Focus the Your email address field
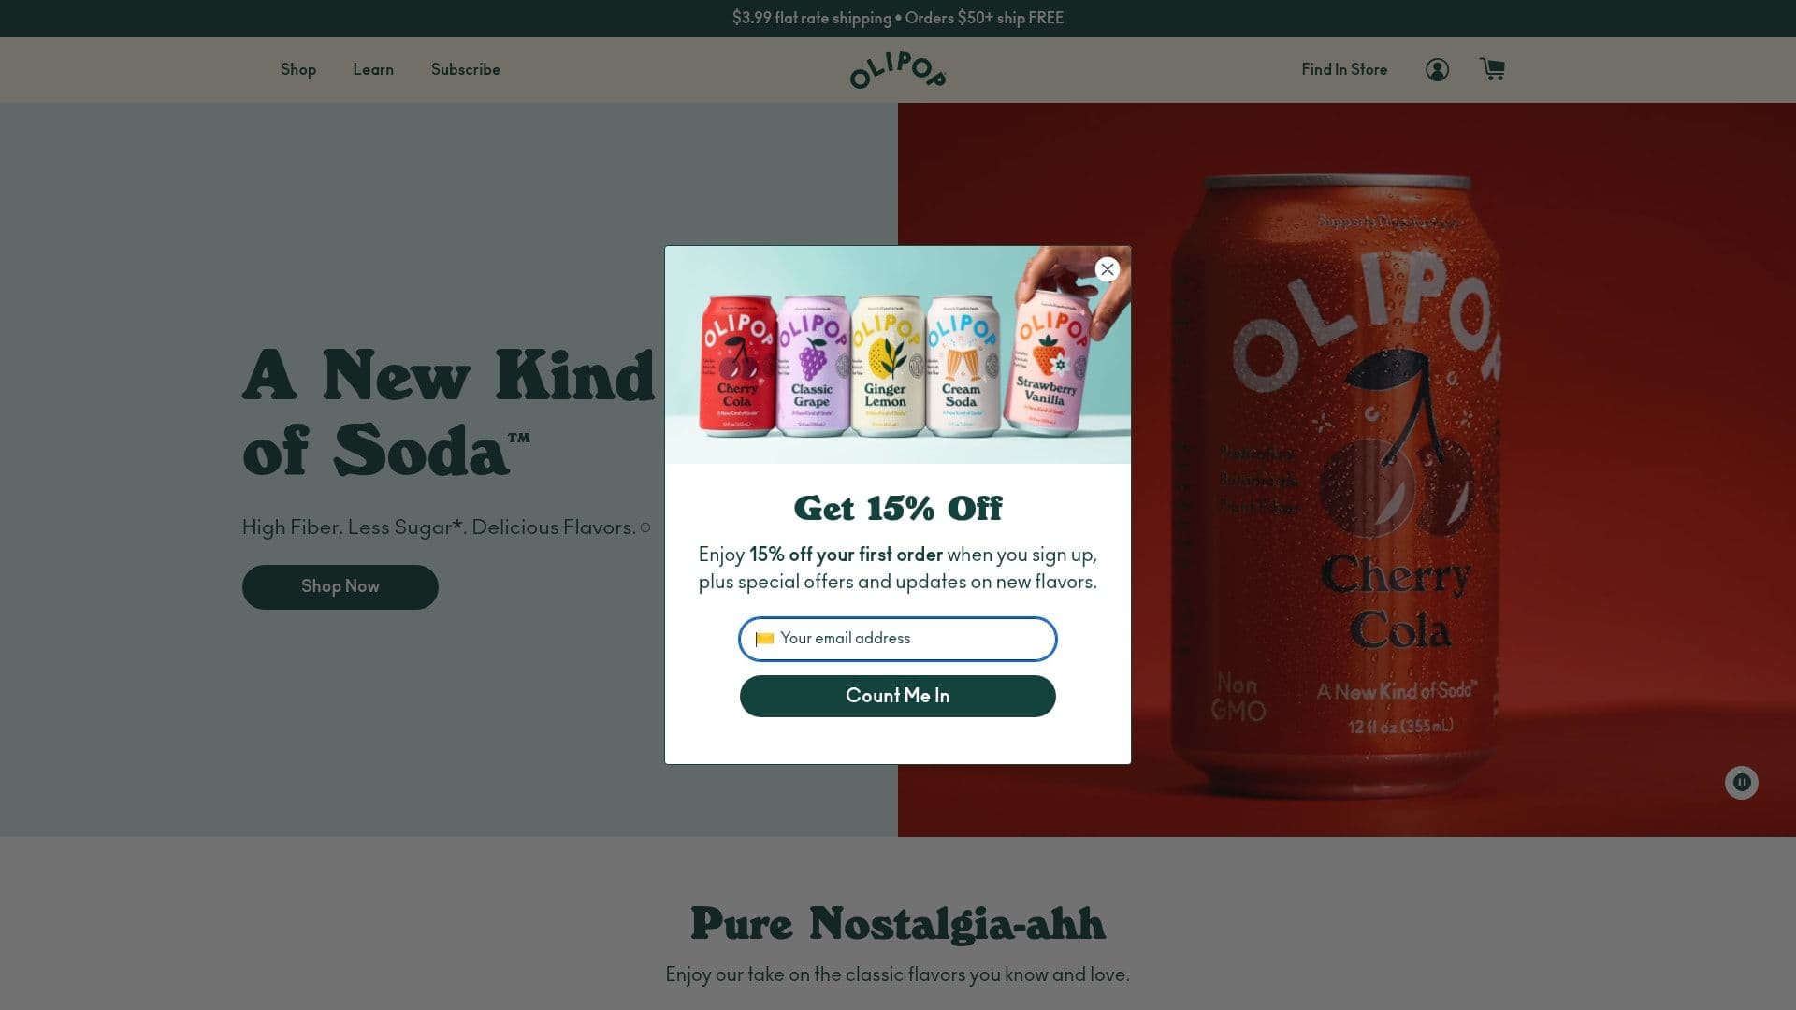 pyautogui.click(x=898, y=639)
